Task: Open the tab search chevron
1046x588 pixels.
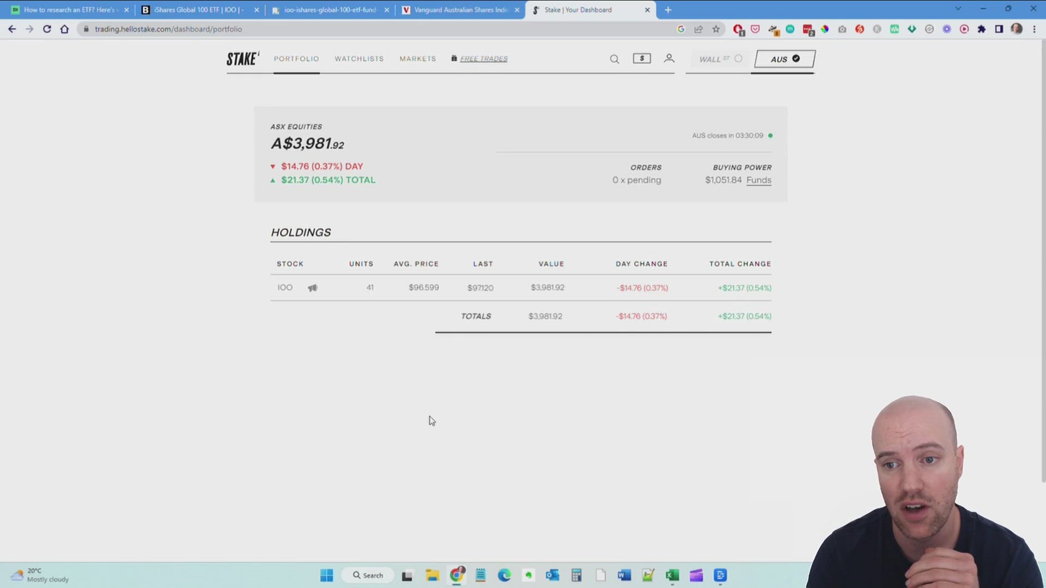Action: 958,9
